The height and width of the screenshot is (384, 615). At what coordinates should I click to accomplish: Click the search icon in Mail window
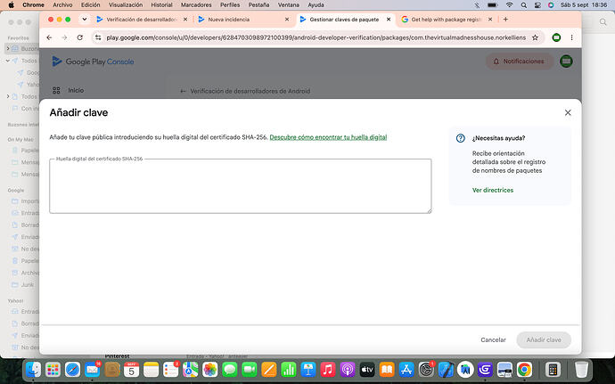point(603,22)
